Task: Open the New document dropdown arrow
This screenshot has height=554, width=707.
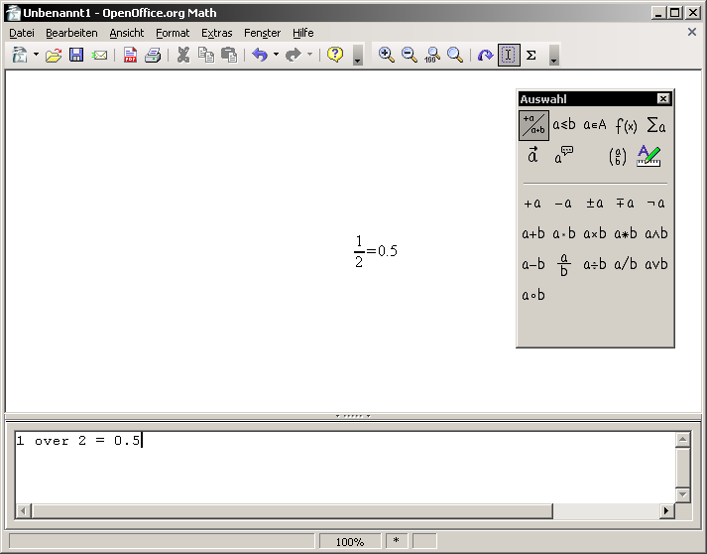Action: (37, 56)
